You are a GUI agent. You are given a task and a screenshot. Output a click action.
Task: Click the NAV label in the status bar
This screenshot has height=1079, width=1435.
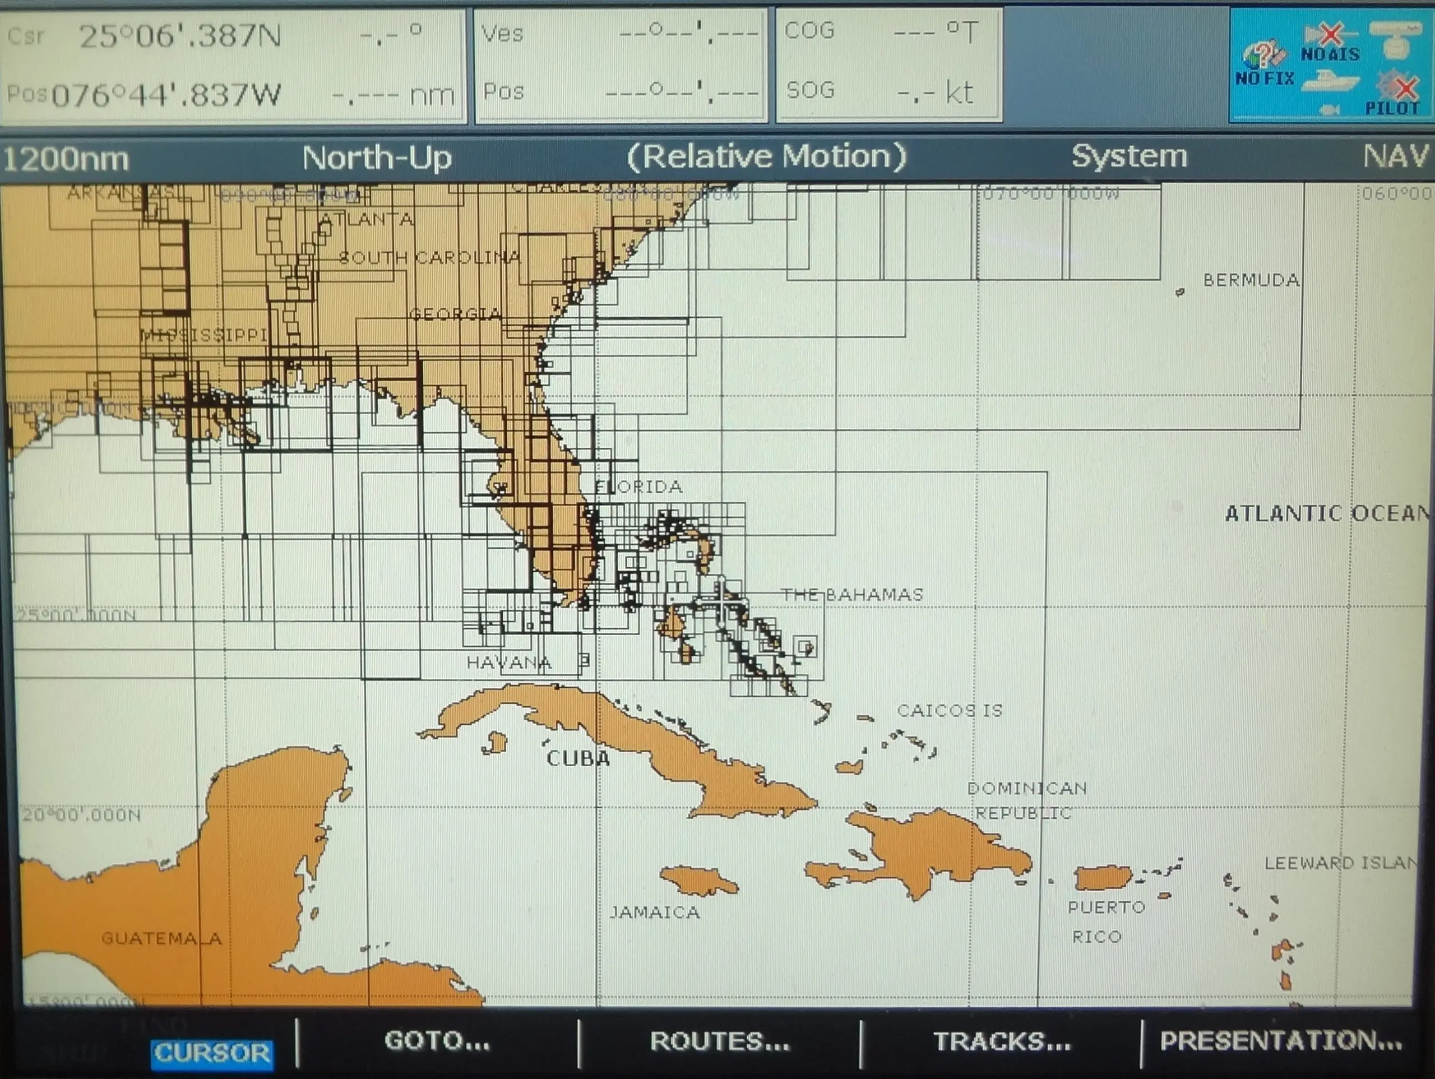1395,156
